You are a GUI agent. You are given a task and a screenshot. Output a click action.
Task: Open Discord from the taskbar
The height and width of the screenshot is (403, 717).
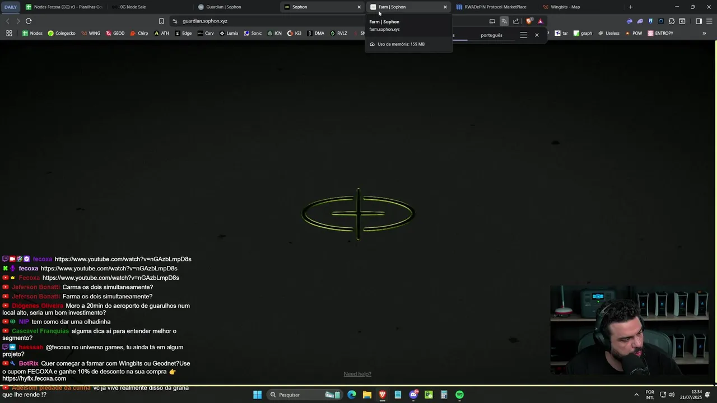coord(413,395)
